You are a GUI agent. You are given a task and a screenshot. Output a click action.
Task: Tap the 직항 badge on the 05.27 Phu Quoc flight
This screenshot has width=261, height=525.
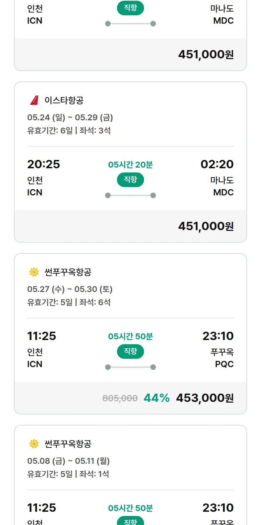click(130, 352)
